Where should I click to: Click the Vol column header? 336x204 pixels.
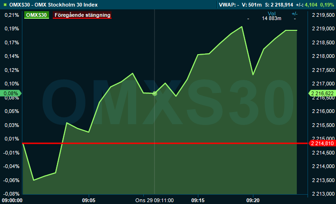pyautogui.click(x=272, y=14)
